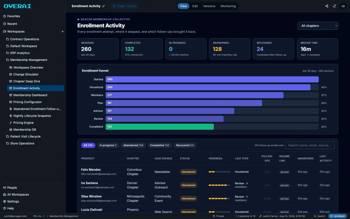Open the PXL Inc. organization switcher
Image resolution: width=350 pixels, height=219 pixels.
pyautogui.click(x=39, y=216)
